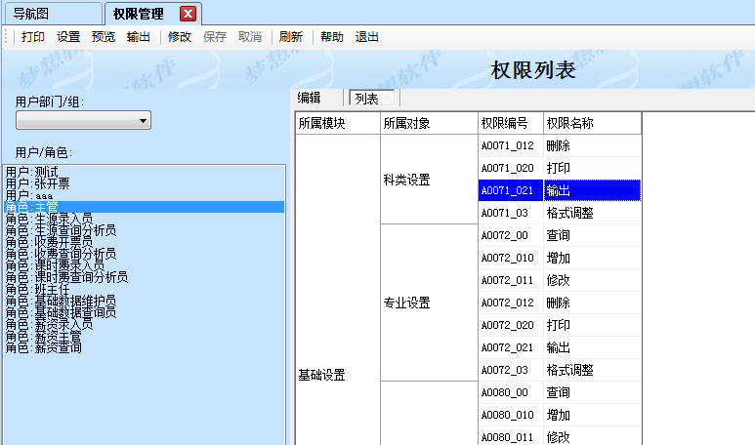This screenshot has height=445, width=755.
Task: Select 角色:收费查询分析员
Action: coord(144,254)
